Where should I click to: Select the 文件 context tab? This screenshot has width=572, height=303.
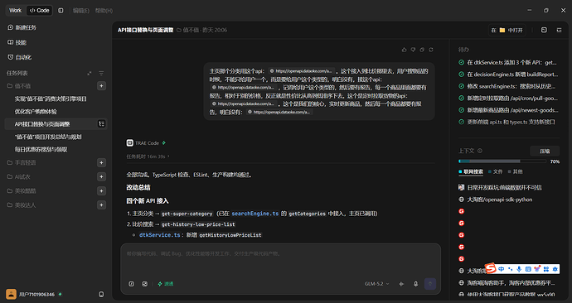coord(496,171)
